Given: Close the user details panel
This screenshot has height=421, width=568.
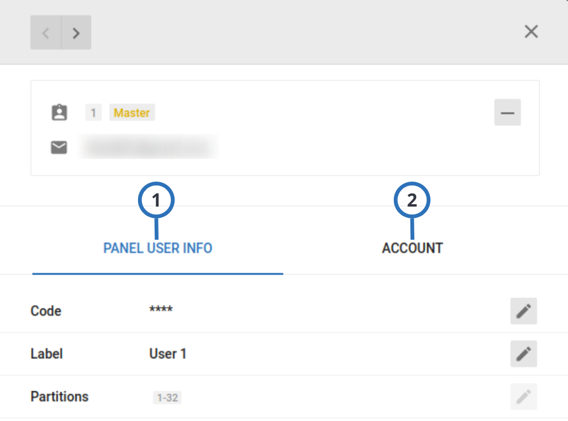Looking at the screenshot, I should pos(531,32).
